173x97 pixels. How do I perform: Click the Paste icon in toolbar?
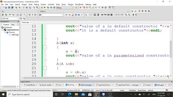(30, 8)
